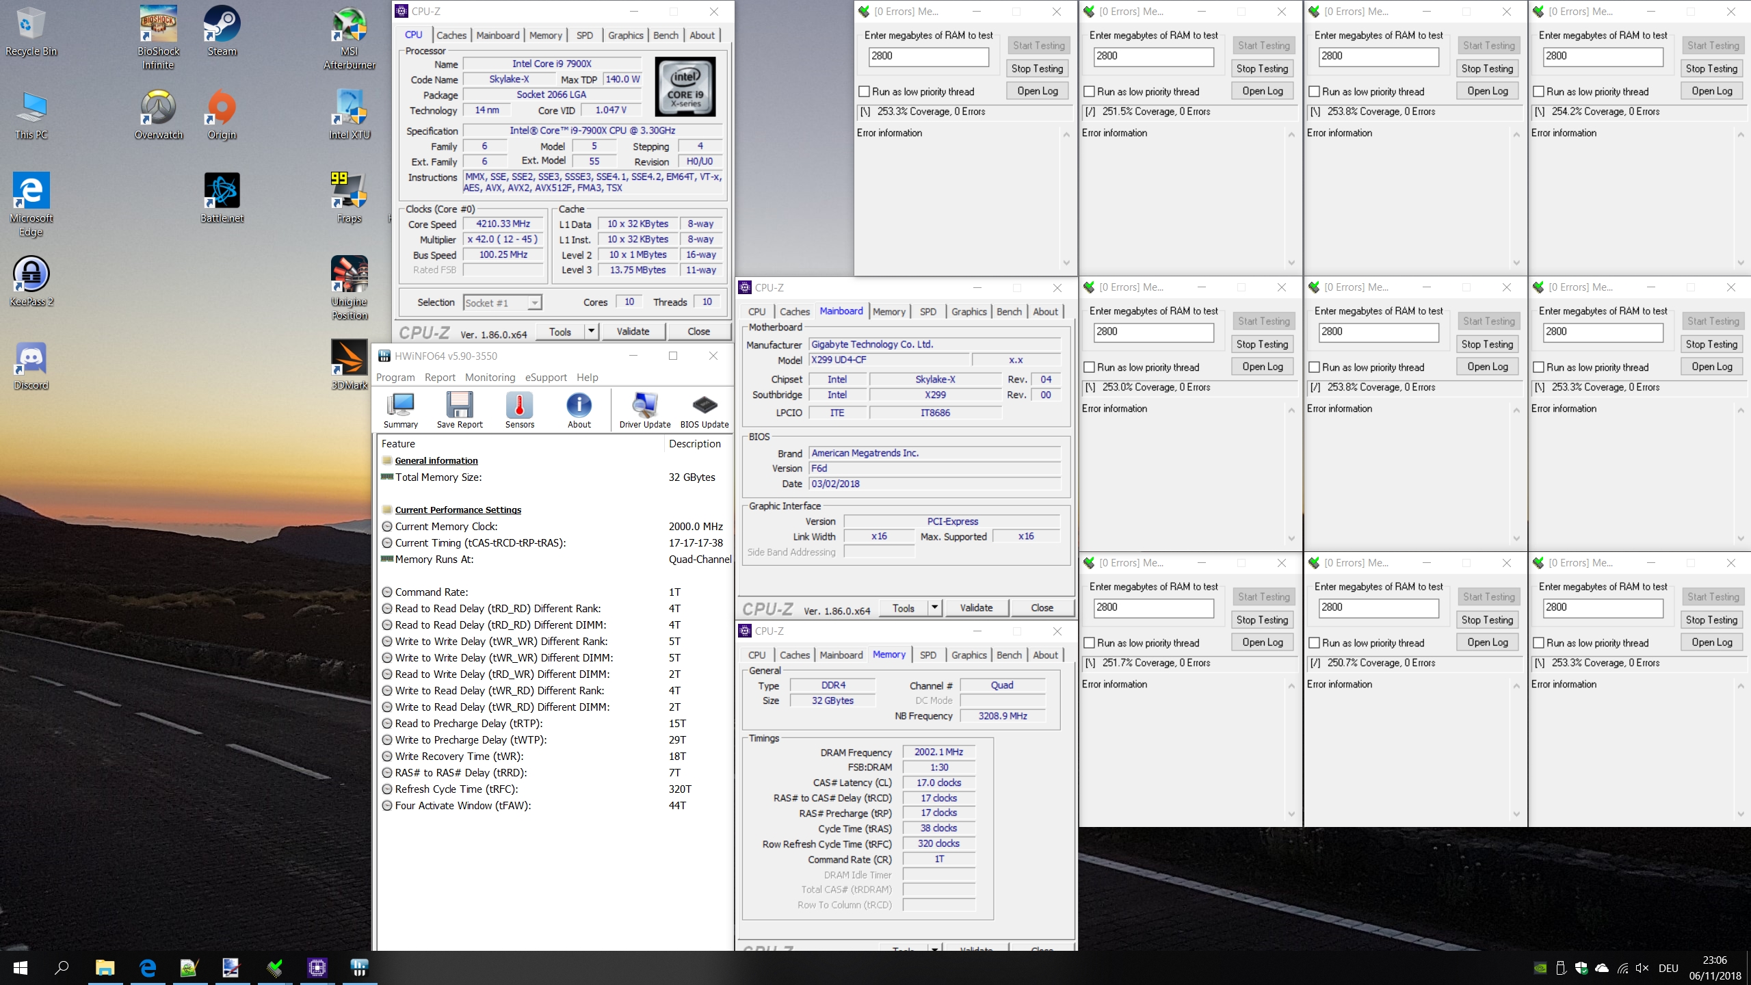Click megabytes input field in 253.8% coverage window

[x=1378, y=57]
